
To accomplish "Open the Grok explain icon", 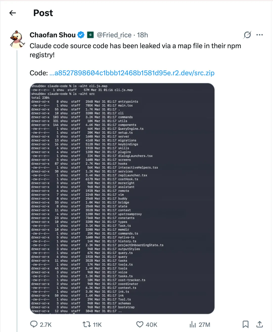I will point(247,35).
